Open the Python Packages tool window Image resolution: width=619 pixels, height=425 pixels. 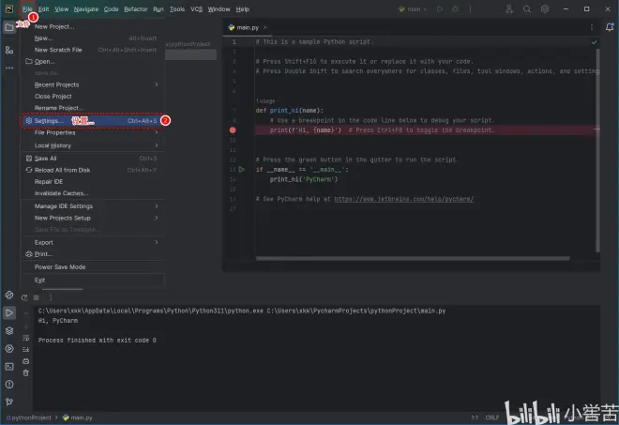(x=9, y=295)
